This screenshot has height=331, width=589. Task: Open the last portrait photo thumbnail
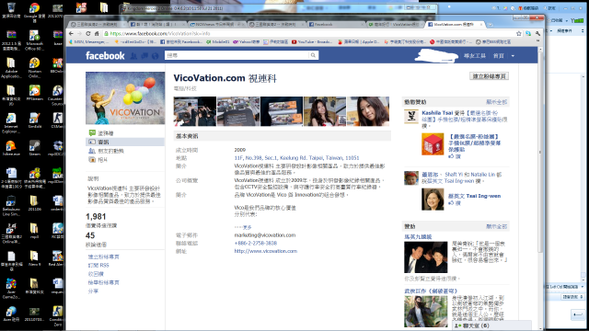pos(368,111)
